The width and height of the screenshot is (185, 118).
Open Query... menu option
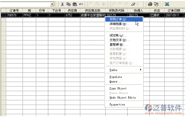pos(124,82)
